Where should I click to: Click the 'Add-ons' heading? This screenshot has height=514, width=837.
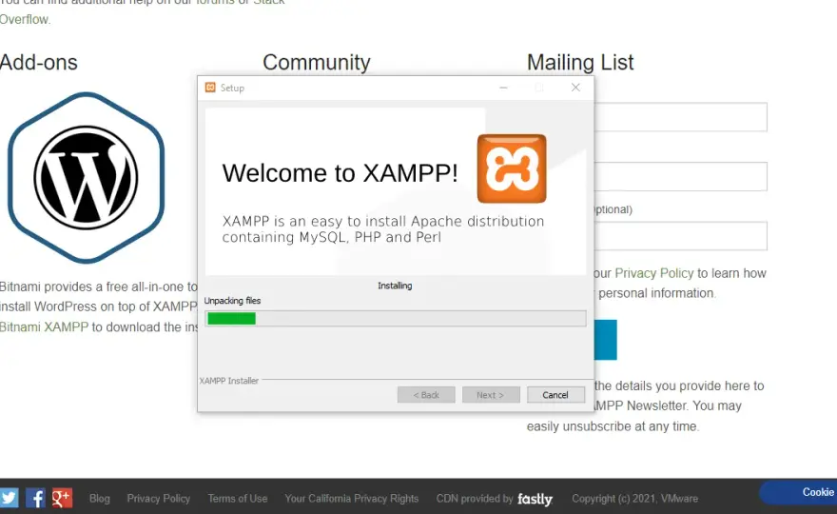pyautogui.click(x=38, y=63)
